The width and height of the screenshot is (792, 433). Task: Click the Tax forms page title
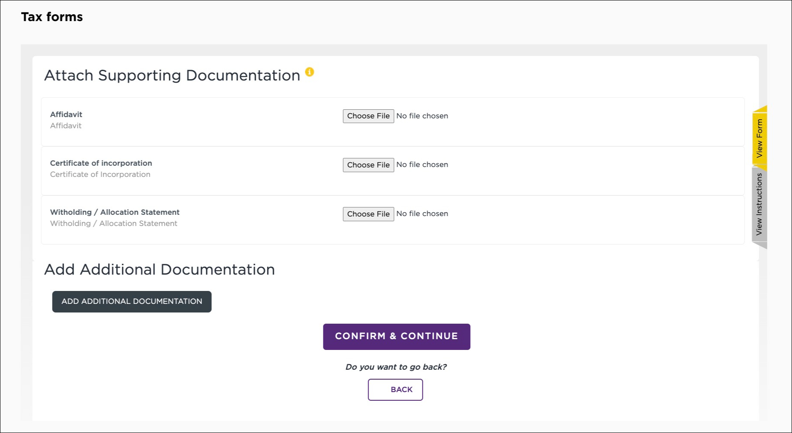click(52, 17)
